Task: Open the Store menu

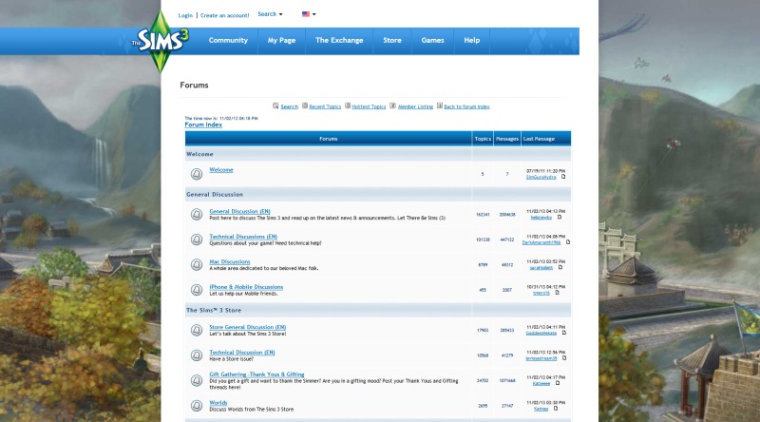Action: (392, 40)
